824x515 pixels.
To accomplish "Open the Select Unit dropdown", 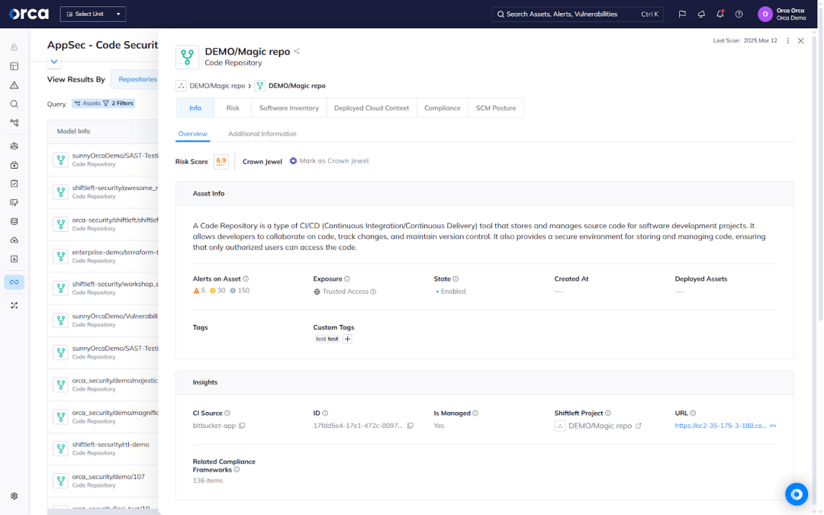I will pyautogui.click(x=93, y=14).
